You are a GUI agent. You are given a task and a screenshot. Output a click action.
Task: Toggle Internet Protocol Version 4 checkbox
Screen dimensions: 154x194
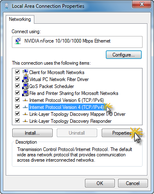[17, 107]
